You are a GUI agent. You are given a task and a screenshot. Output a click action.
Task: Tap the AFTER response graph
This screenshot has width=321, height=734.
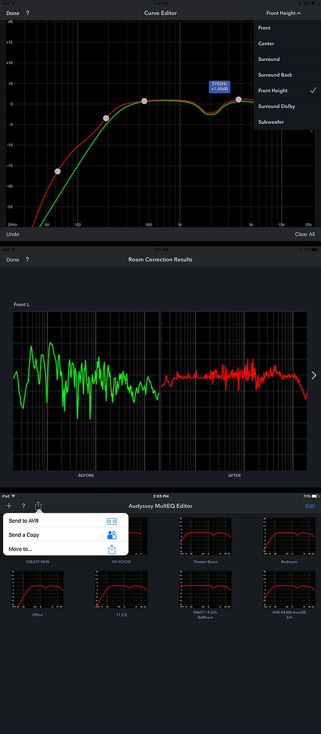[x=234, y=391]
